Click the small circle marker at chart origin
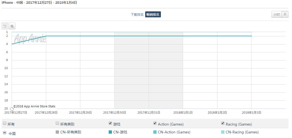Image resolution: width=292 pixels, height=138 pixels. coord(12,109)
